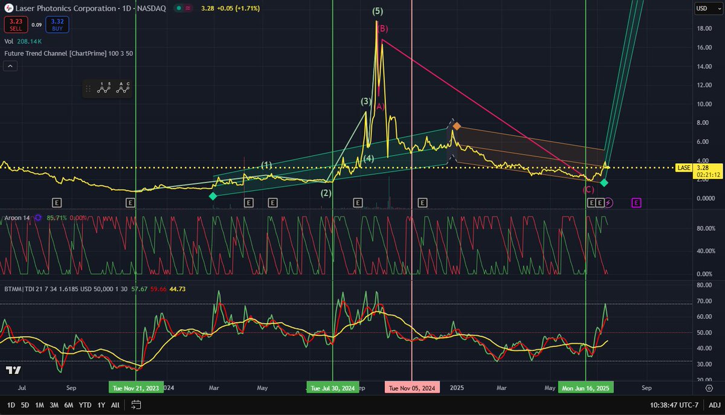Select the 5D time range
The image size is (725, 415).
tap(25, 405)
